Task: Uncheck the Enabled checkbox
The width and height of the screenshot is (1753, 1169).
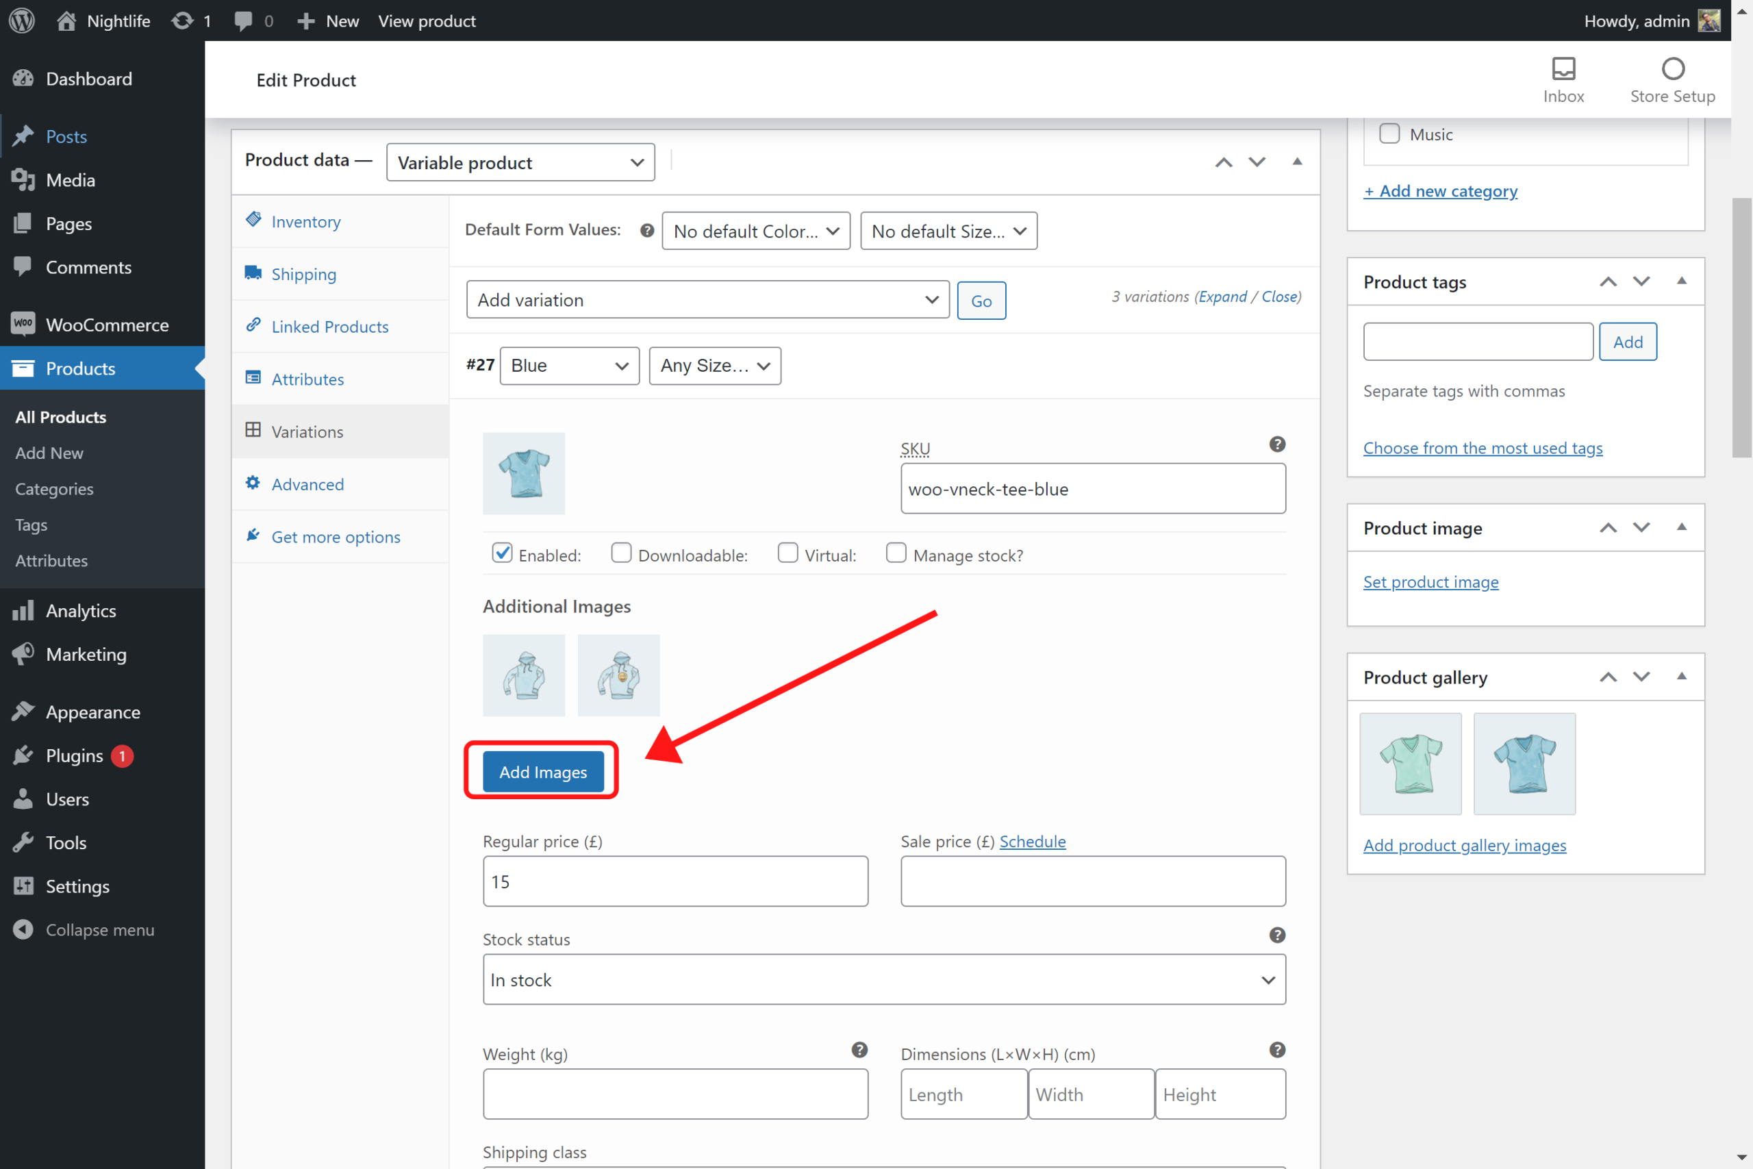Action: 503,553
